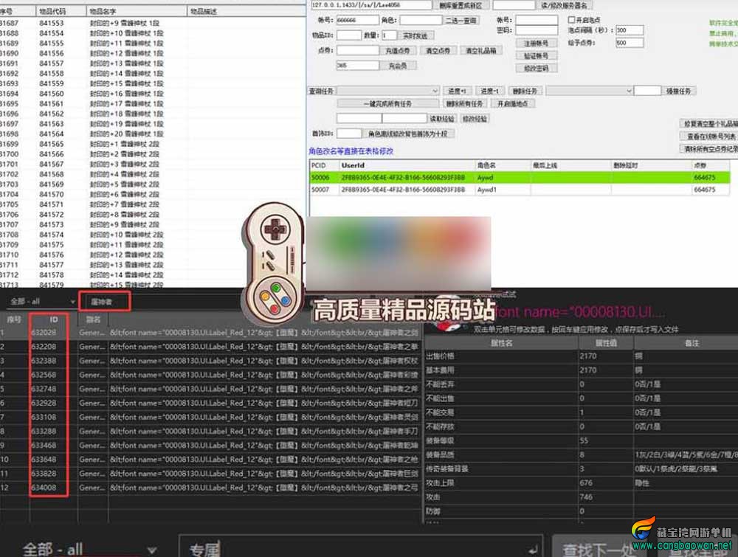The width and height of the screenshot is (738, 557).
Task: Click the 二选一查询 button
Action: [x=461, y=20]
